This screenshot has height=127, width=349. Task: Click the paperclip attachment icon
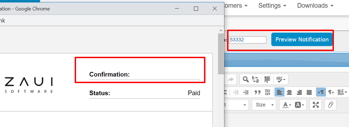[x=331, y=105]
